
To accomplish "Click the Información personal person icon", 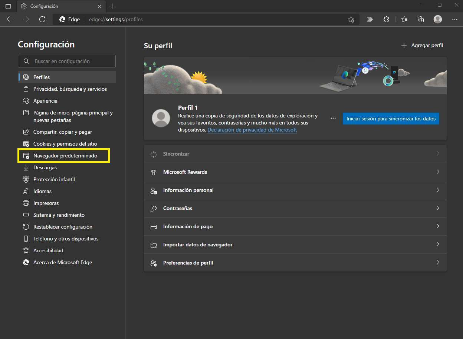I will [x=154, y=190].
